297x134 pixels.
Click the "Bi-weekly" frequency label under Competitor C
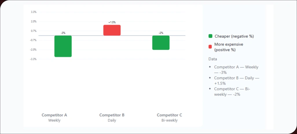169,120
